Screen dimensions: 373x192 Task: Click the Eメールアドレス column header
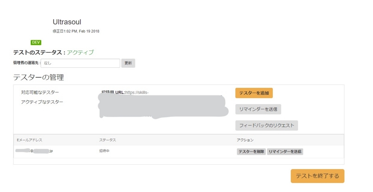pos(30,140)
